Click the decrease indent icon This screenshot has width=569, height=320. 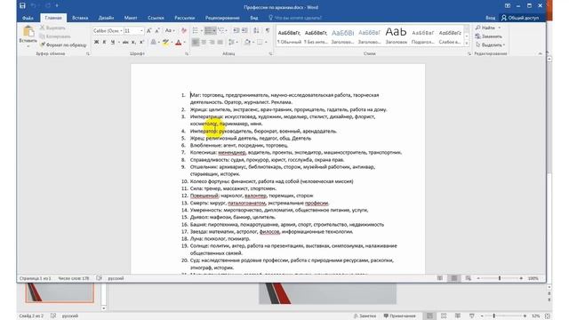pos(236,31)
